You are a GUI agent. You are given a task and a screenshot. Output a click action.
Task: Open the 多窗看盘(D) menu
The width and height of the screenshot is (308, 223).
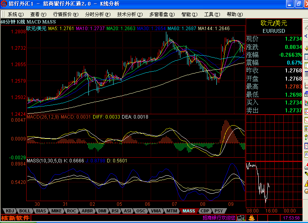coord(162,14)
